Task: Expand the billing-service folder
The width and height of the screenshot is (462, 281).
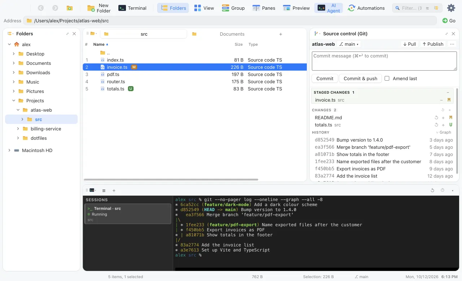Action: 18,129
